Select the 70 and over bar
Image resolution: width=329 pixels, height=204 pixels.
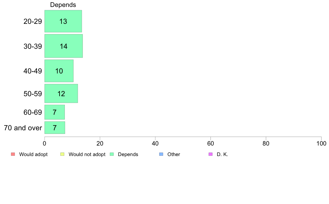tap(55, 127)
